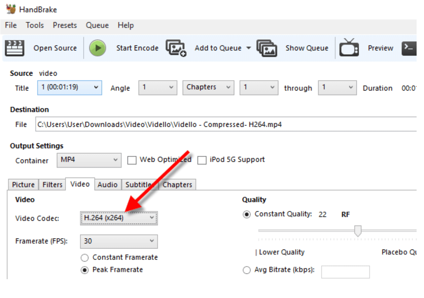The image size is (424, 298).
Task: Click the Avg Bitrate (kbps) input box
Action: 345,272
